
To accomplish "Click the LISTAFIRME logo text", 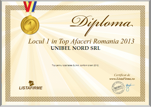I will [30, 88].
